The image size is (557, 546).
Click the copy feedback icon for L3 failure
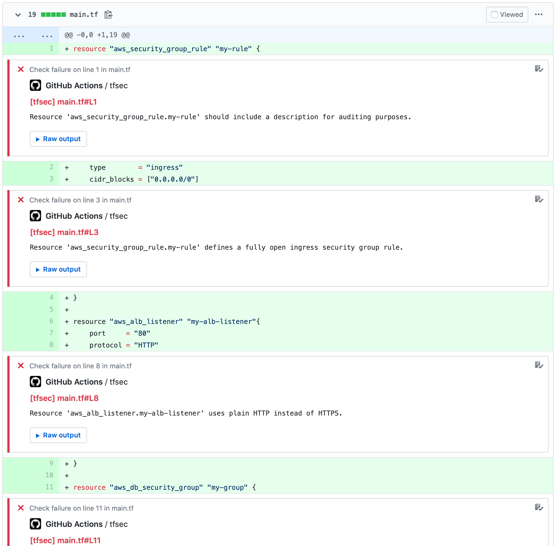[x=540, y=200]
